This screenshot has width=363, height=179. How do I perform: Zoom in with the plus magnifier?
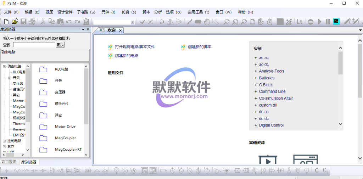point(235,22)
